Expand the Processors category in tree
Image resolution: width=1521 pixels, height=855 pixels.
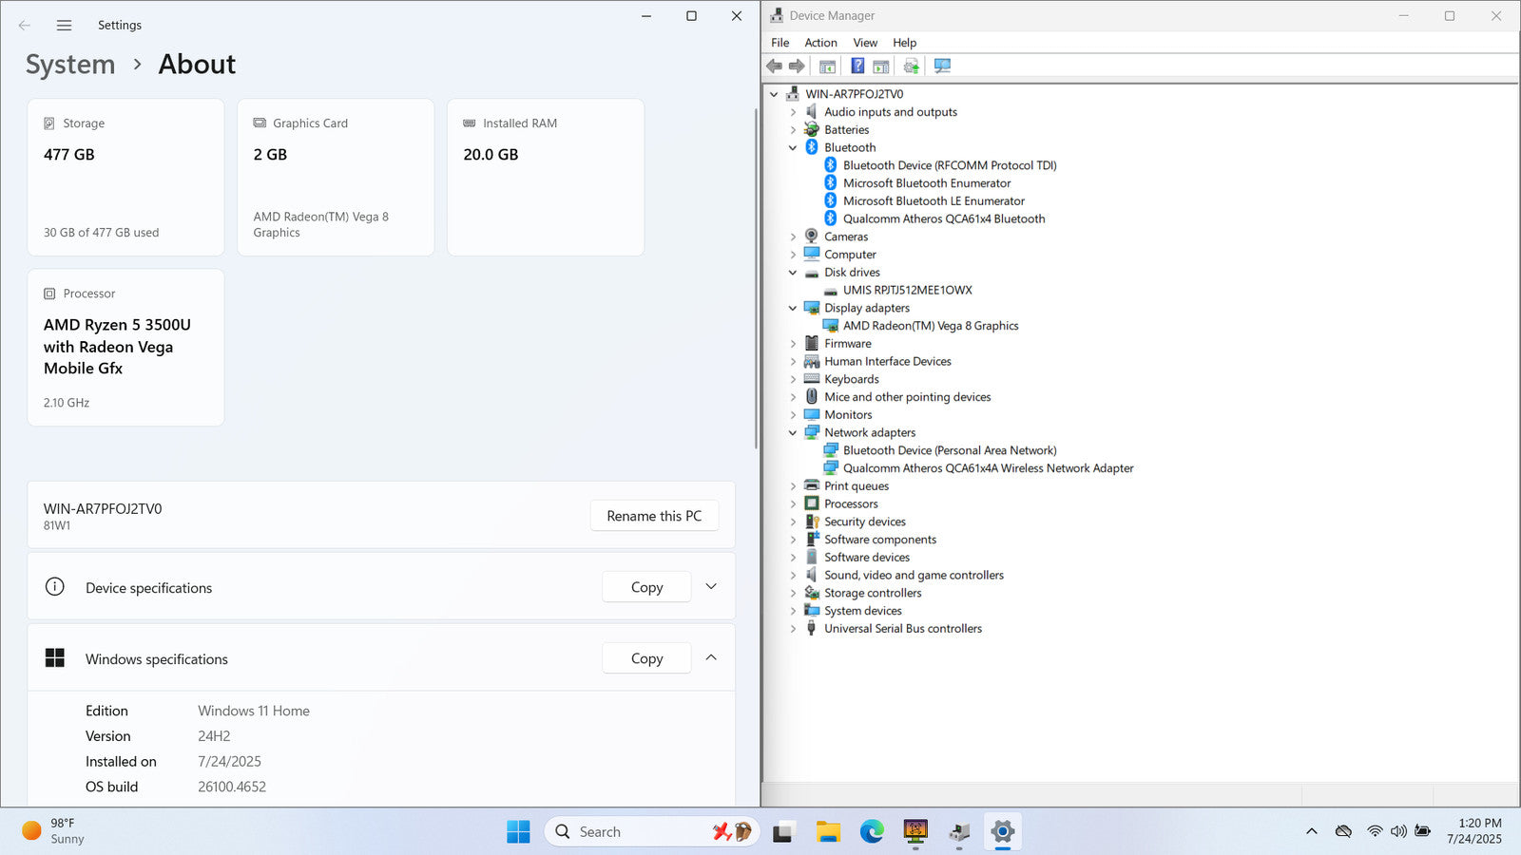(x=793, y=504)
